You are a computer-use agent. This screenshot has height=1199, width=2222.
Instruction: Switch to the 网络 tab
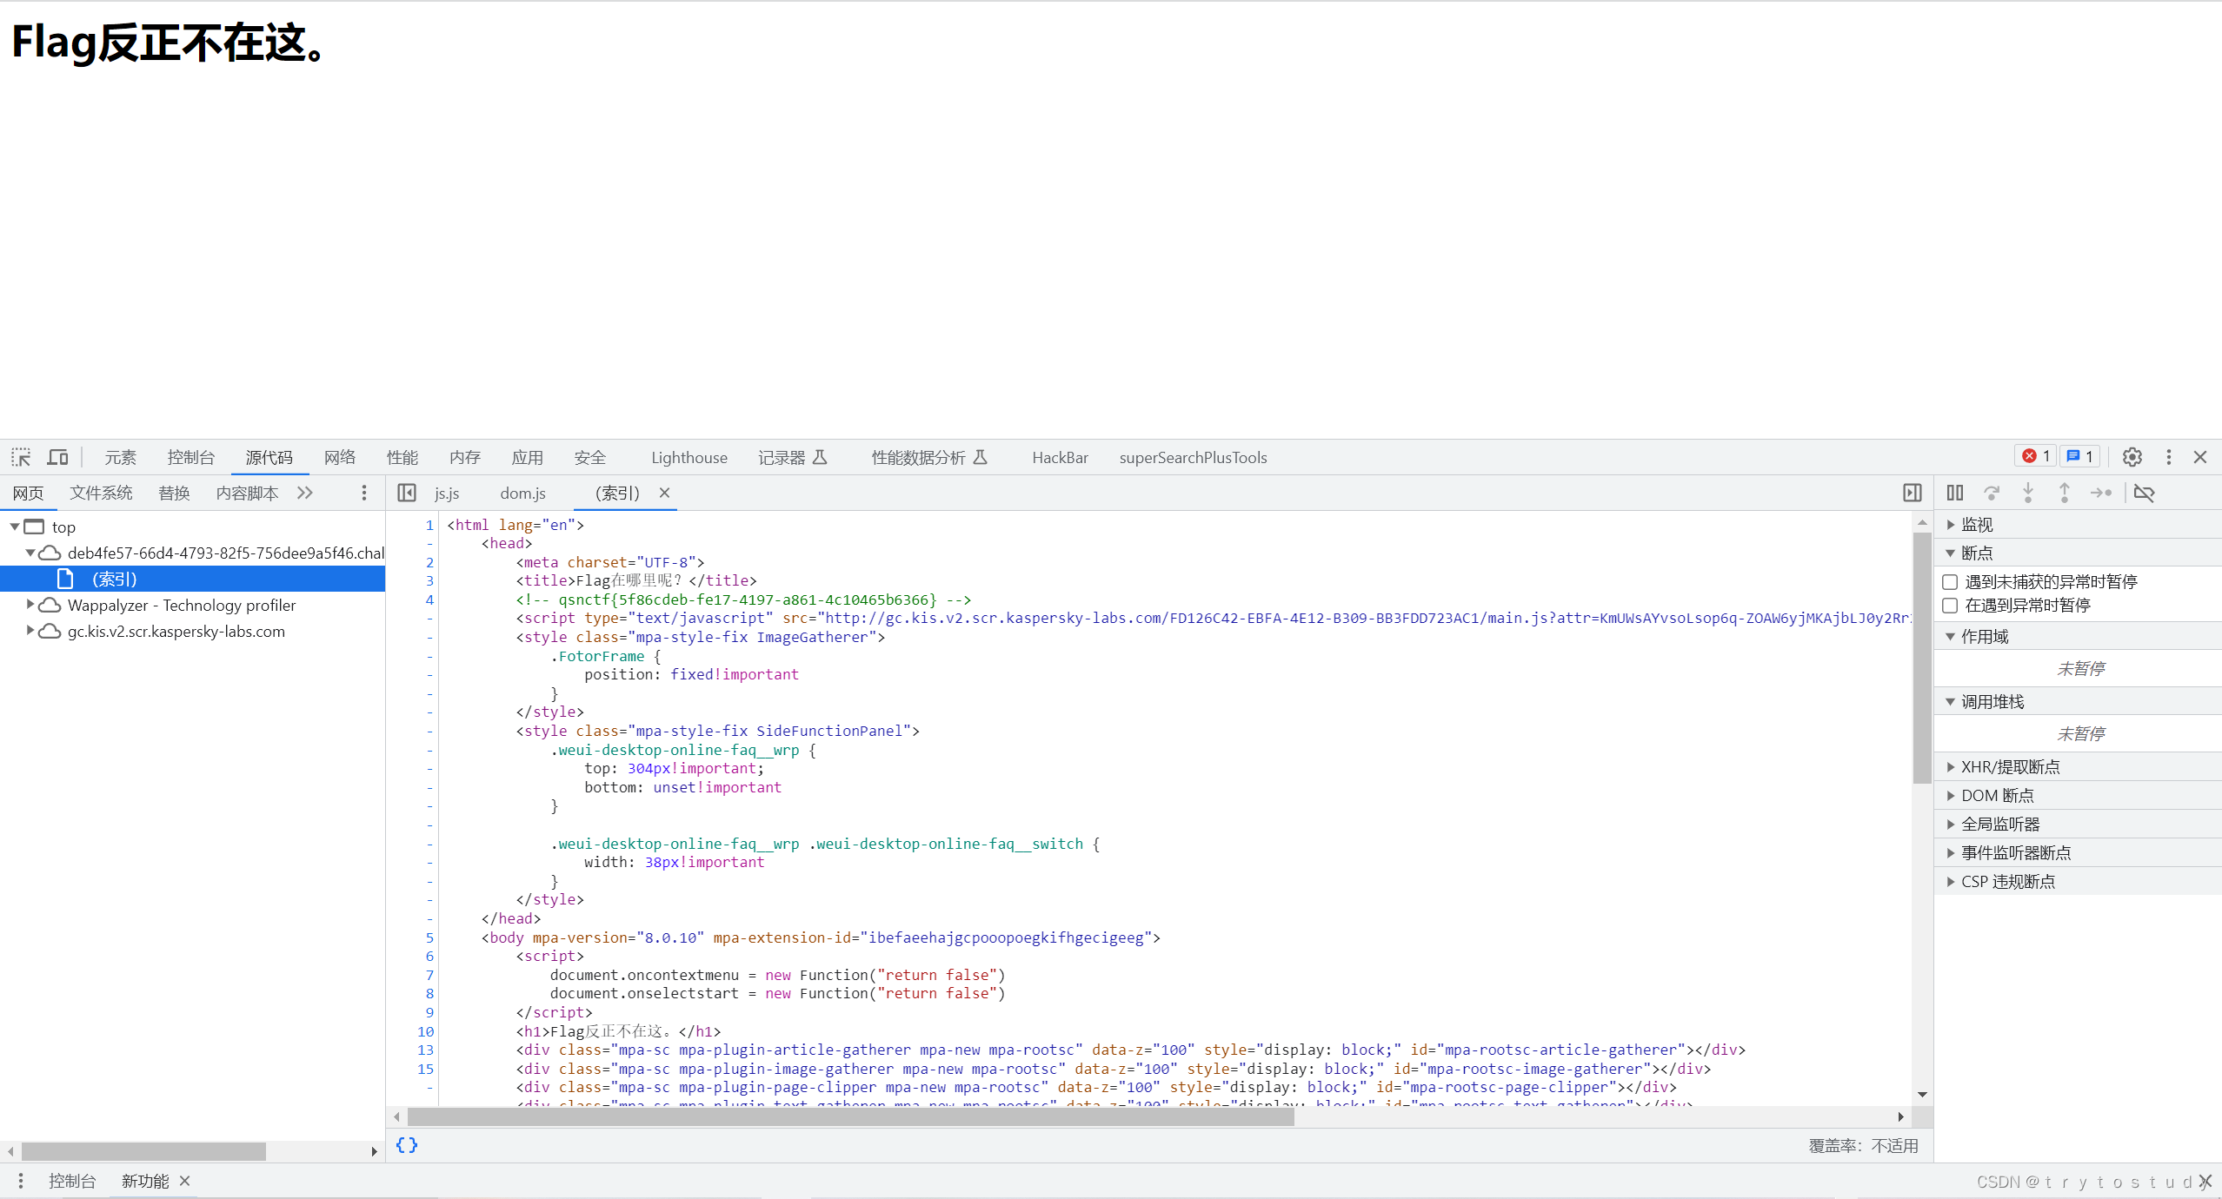pos(340,457)
